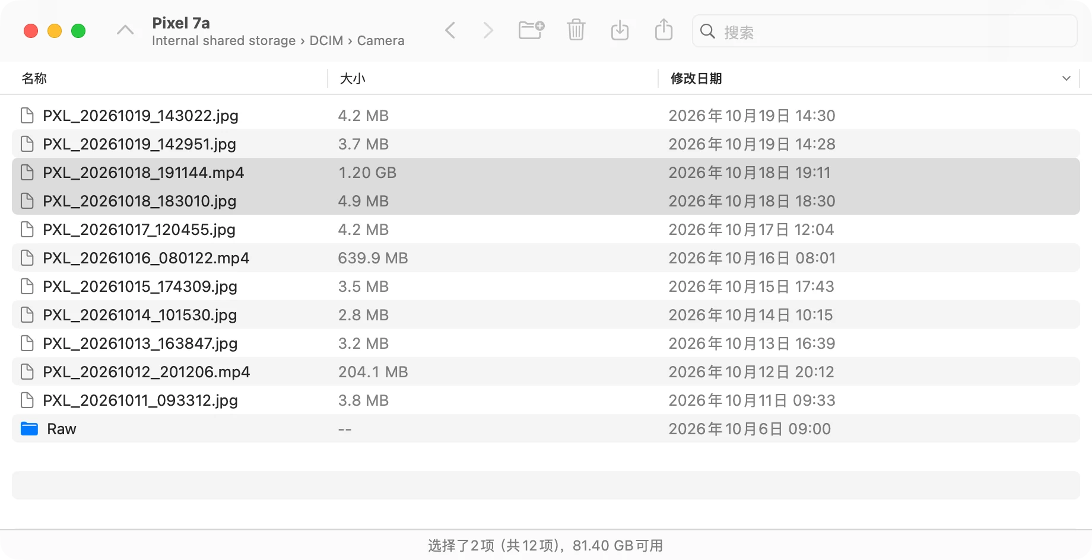
Task: Select file PXL_20261012_201206.mp4
Action: 147,371
